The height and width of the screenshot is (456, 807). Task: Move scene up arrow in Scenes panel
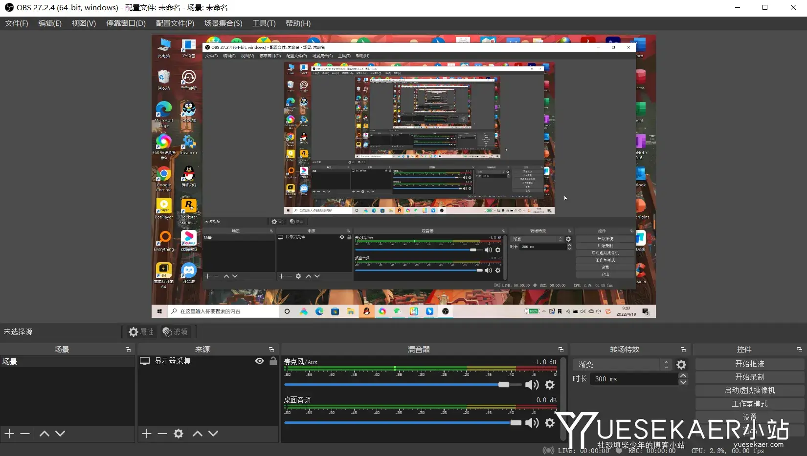click(x=45, y=434)
